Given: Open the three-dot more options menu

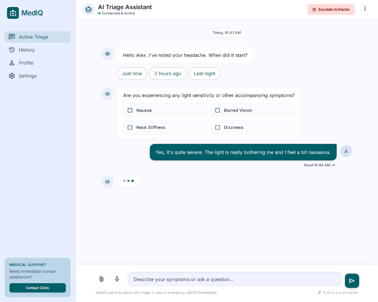Looking at the screenshot, I should [365, 9].
